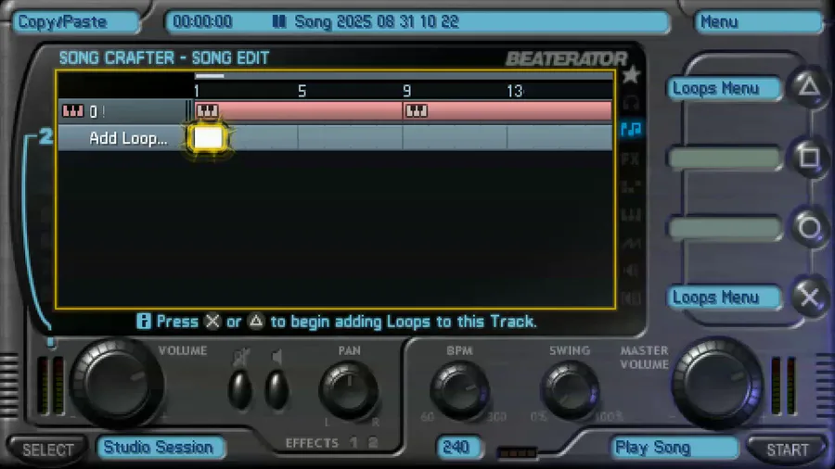Toggle the track solo speaker switch
Screen dimensions: 835x469
[x=276, y=388]
